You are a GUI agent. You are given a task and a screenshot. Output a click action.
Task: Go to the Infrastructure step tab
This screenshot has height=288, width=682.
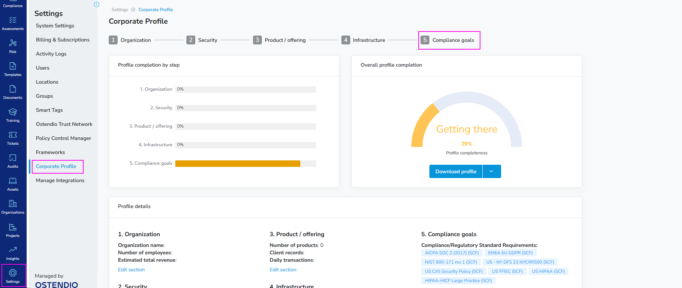[369, 40]
